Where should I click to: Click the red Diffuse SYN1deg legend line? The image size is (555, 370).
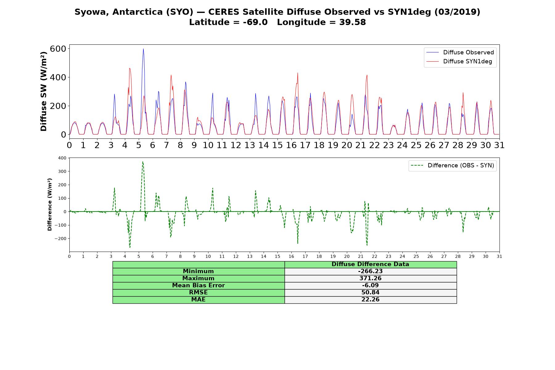pos(432,61)
